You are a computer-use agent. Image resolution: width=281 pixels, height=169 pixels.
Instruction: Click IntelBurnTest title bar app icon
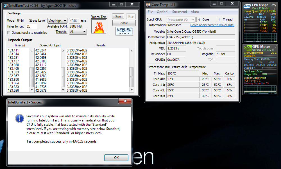tap(6, 6)
